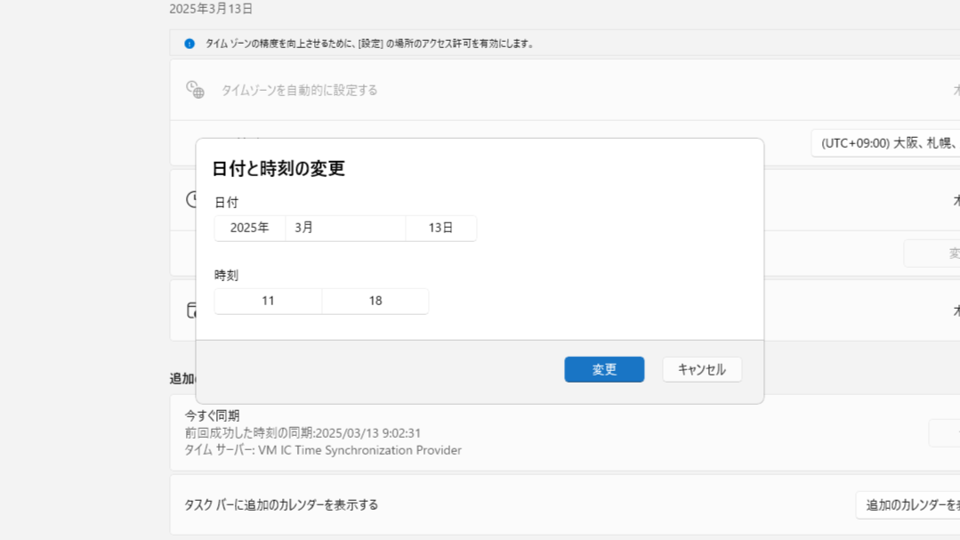Image resolution: width=960 pixels, height=540 pixels.
Task: Click the タスクバーに追加のカレンダーを表示する label
Action: pos(281,504)
